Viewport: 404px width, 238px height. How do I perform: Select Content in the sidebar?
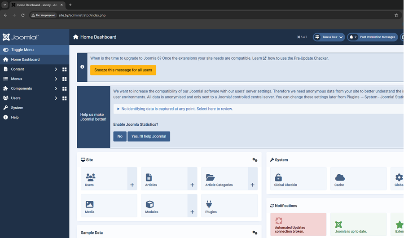17,69
